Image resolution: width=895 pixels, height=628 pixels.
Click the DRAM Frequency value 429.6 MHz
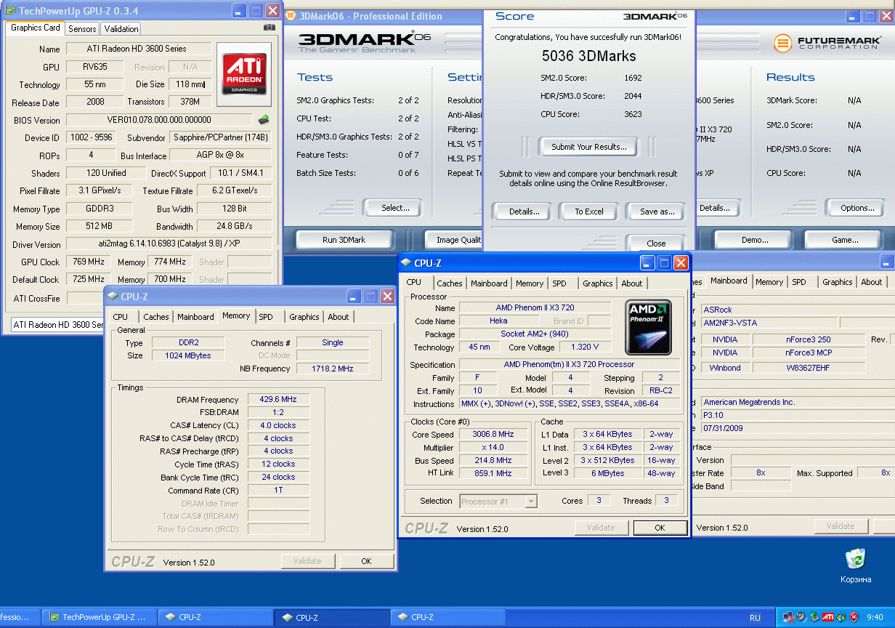pos(278,400)
